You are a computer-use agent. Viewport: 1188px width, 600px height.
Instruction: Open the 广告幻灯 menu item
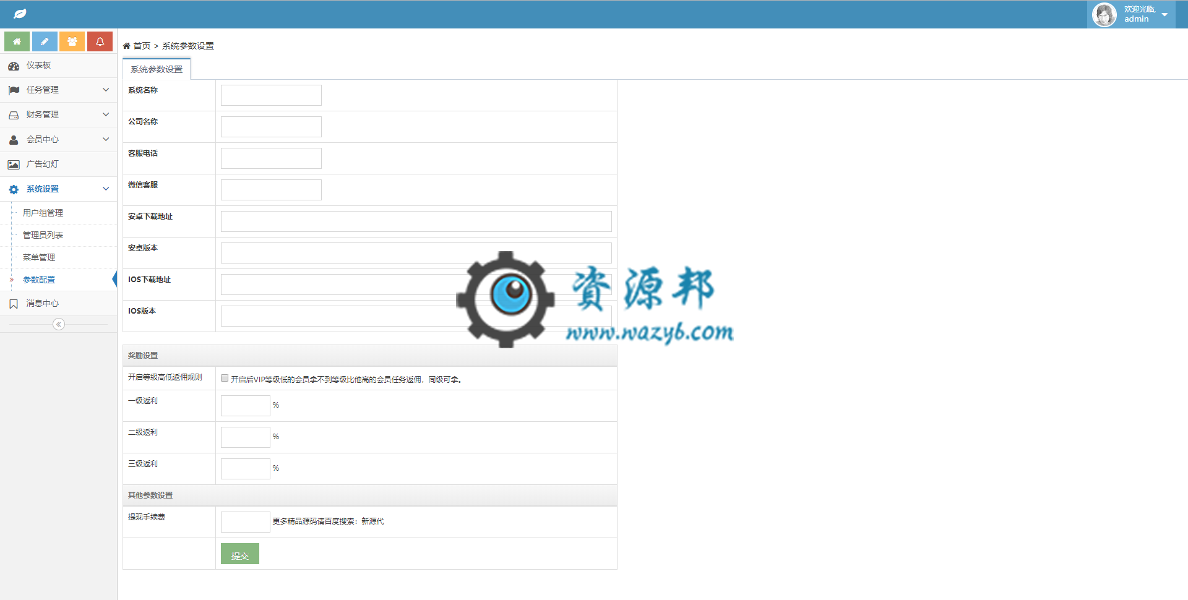click(x=58, y=165)
